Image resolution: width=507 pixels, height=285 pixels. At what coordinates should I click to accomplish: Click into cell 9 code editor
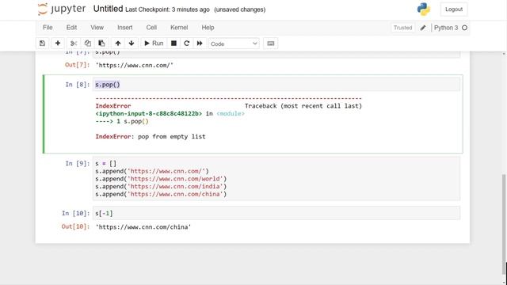point(276,179)
